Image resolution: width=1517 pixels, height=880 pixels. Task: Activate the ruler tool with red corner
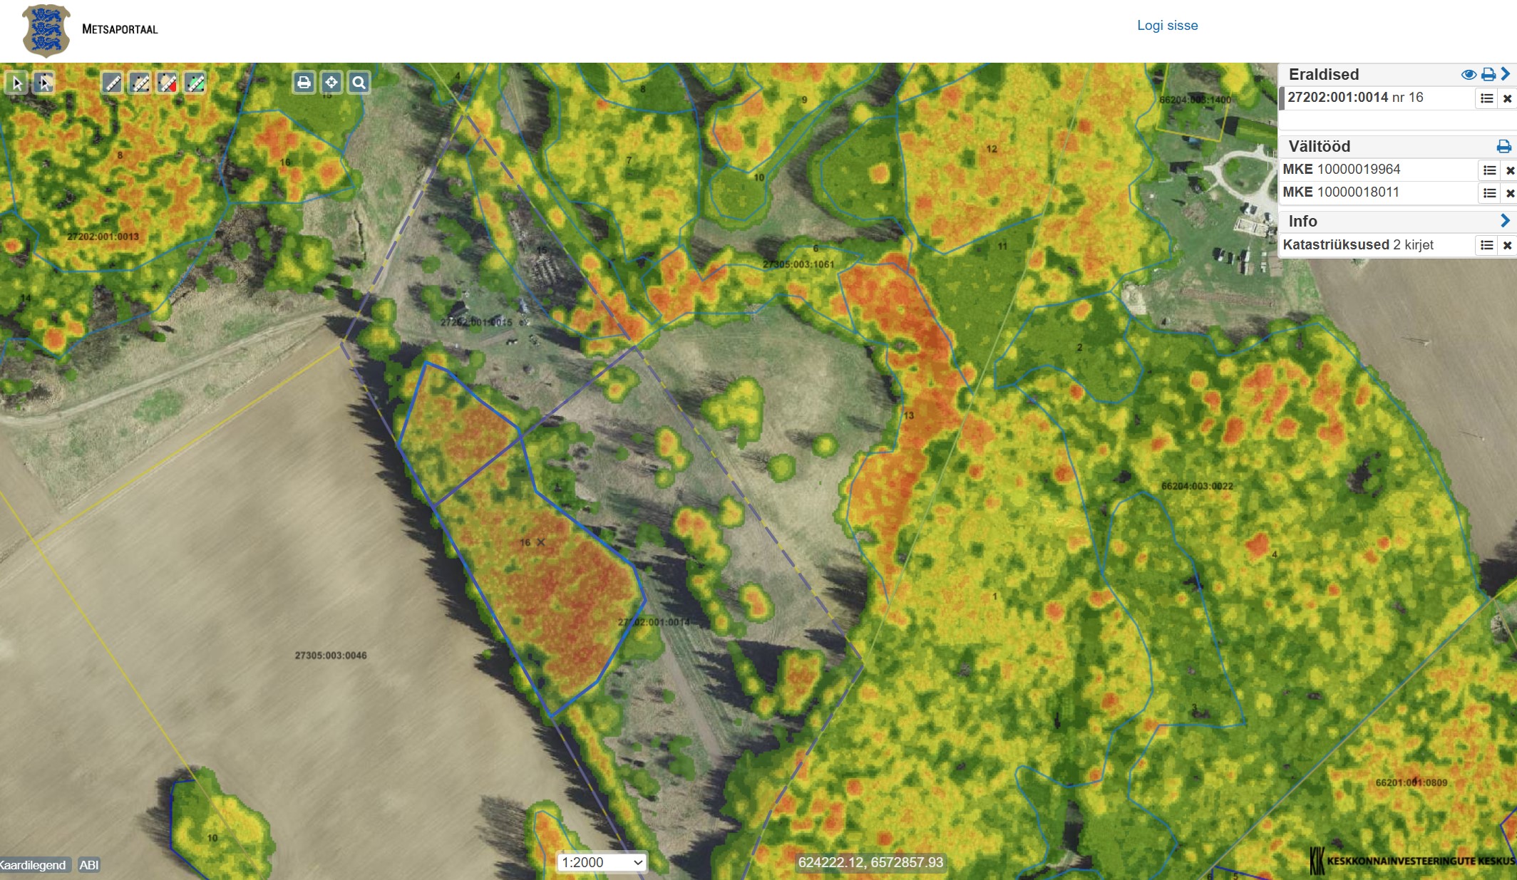[x=168, y=83]
